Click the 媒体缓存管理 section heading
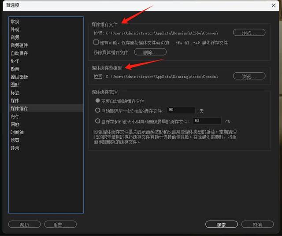 point(104,92)
